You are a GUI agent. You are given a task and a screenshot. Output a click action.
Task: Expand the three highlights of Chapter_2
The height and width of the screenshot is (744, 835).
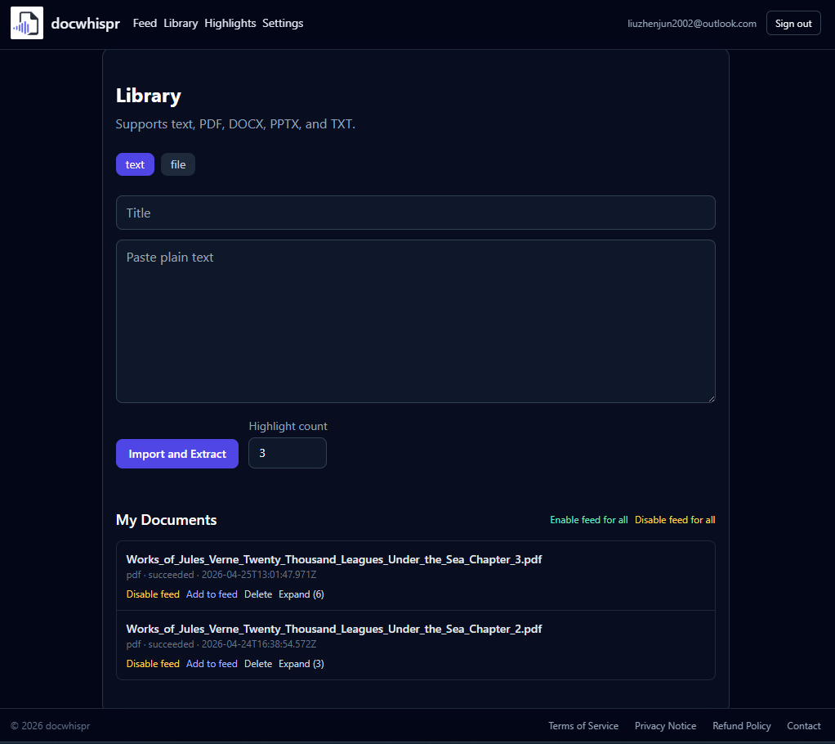tap(301, 663)
